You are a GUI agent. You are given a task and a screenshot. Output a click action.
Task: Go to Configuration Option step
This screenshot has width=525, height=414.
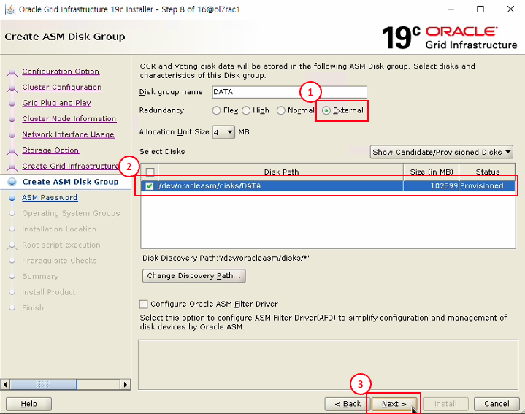(x=61, y=72)
